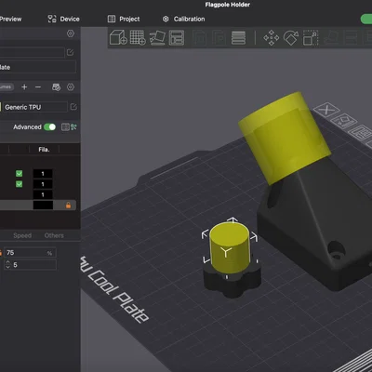Open the Generic TPU filament dropdown

33,107
